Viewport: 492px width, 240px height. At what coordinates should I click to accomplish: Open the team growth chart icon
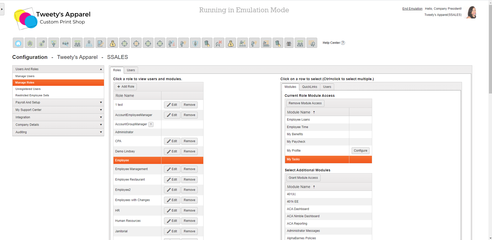(243, 43)
